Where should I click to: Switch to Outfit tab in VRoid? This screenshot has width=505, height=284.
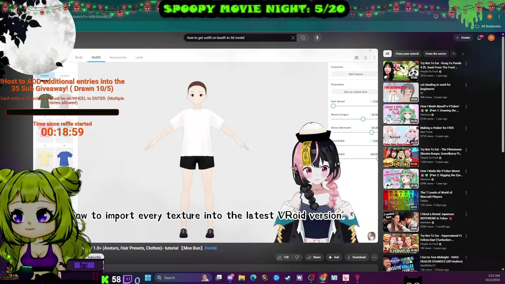(96, 57)
